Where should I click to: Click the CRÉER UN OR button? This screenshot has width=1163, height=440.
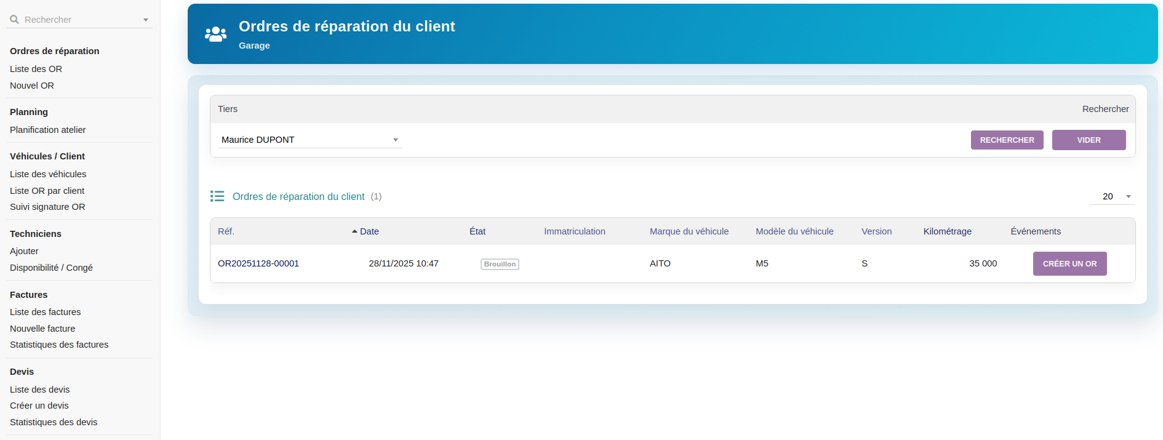tap(1069, 263)
